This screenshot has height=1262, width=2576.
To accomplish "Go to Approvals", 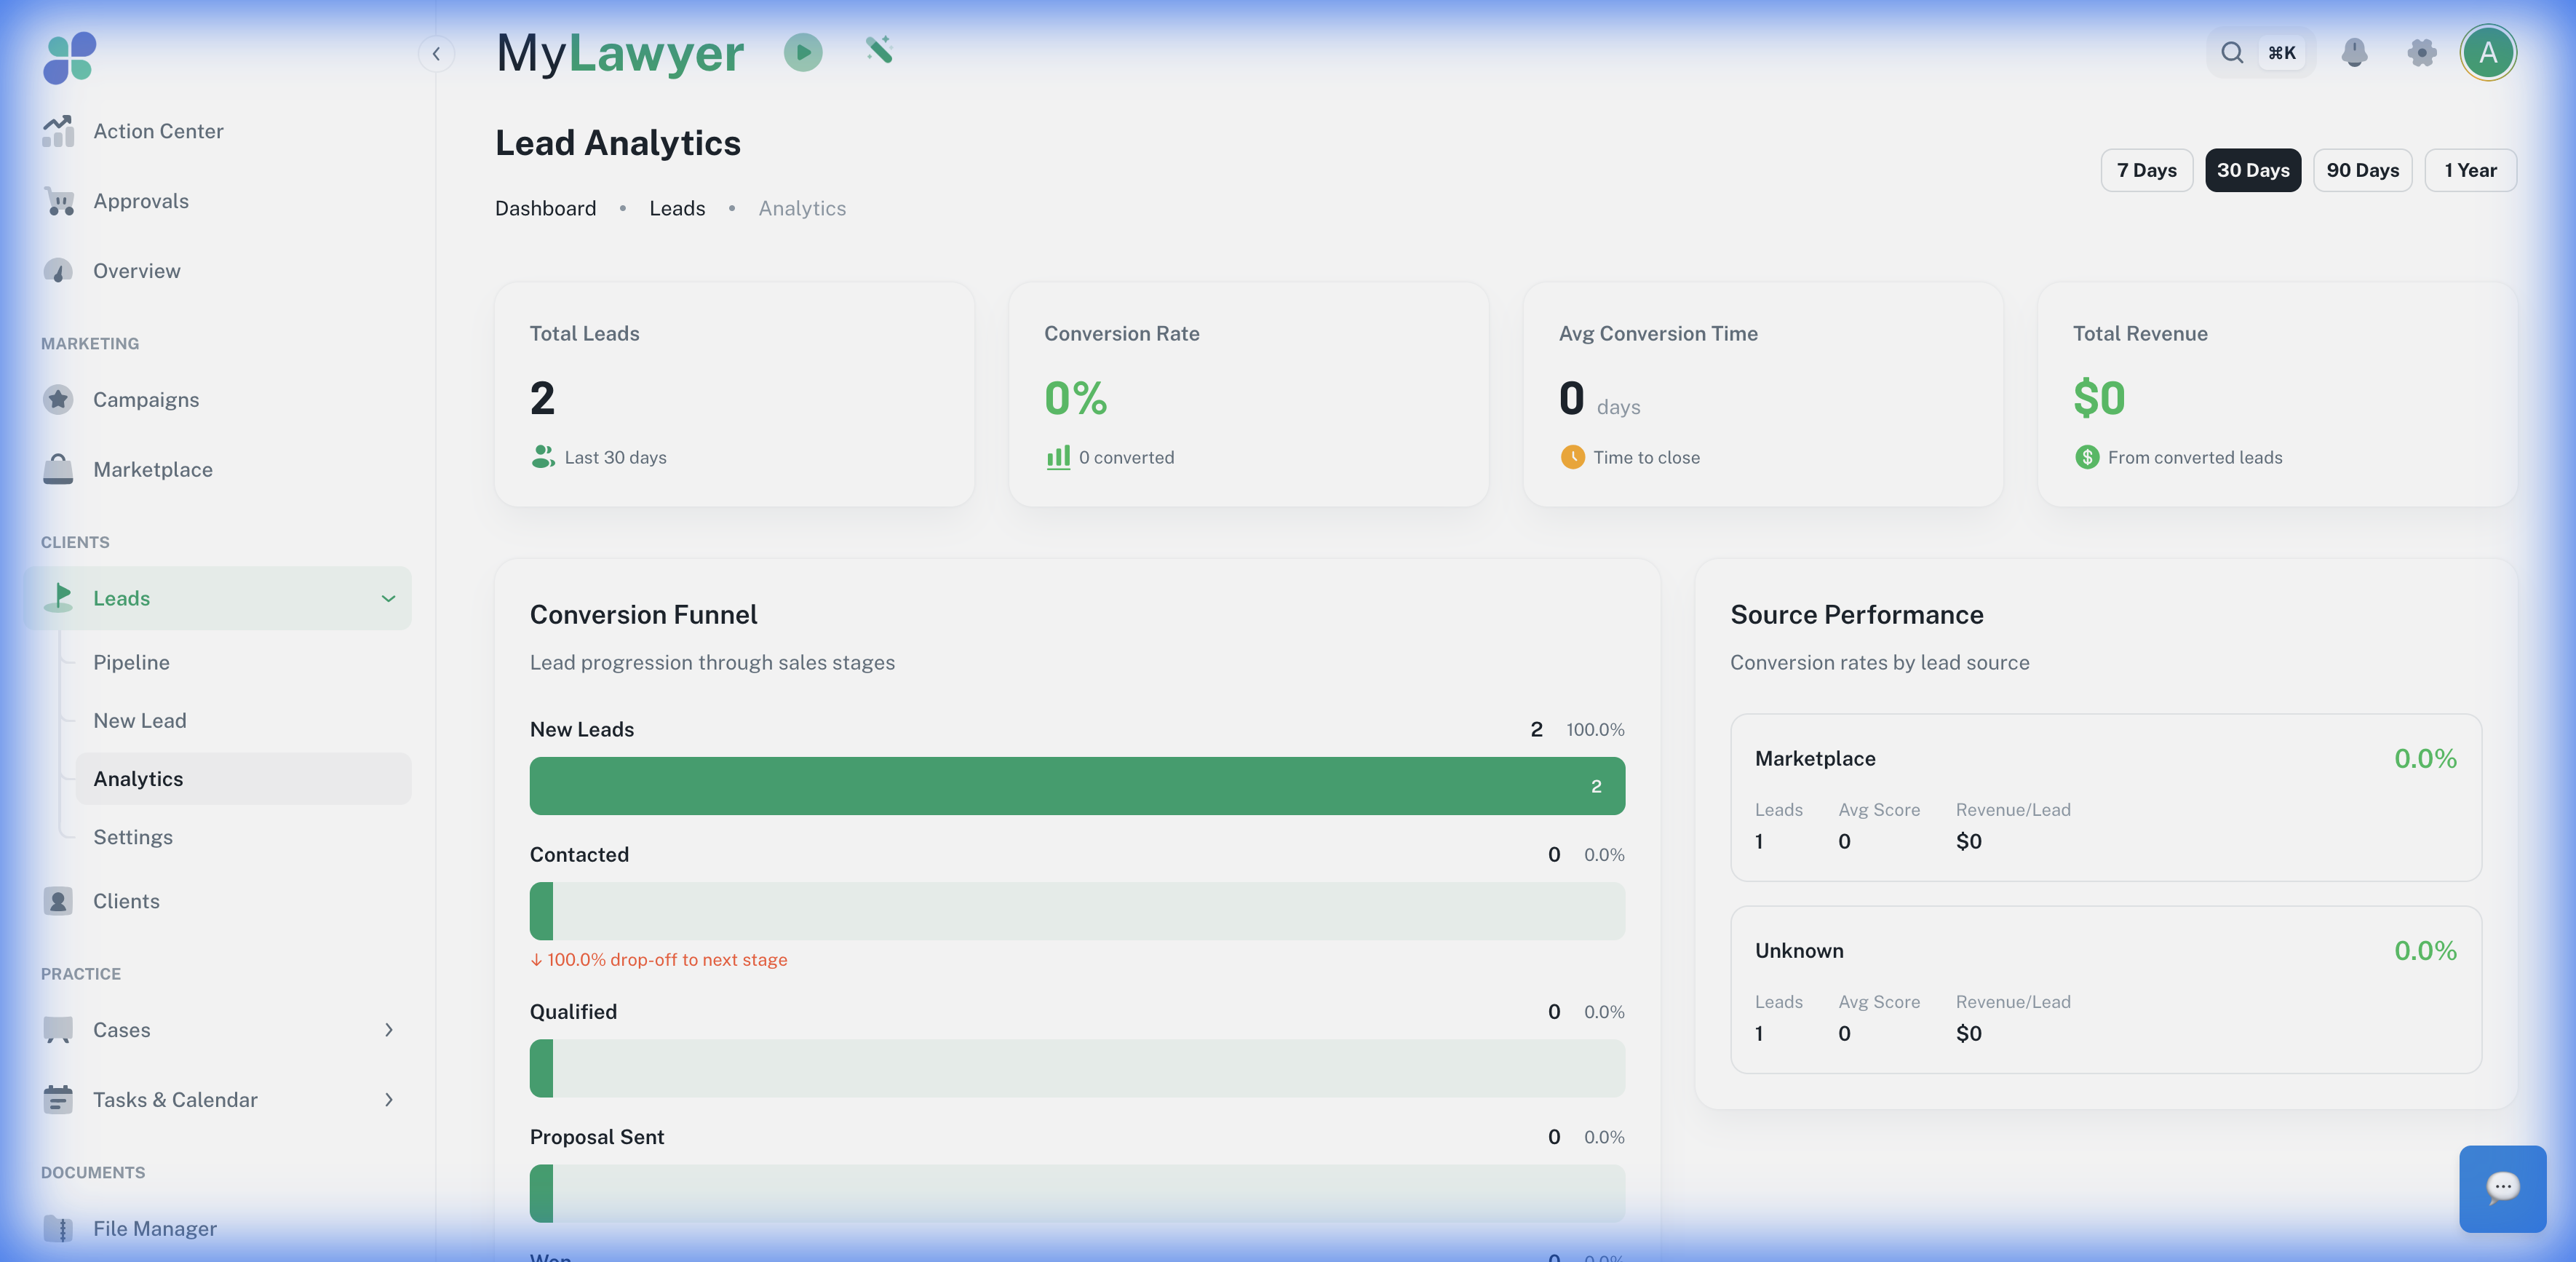I will pos(217,201).
